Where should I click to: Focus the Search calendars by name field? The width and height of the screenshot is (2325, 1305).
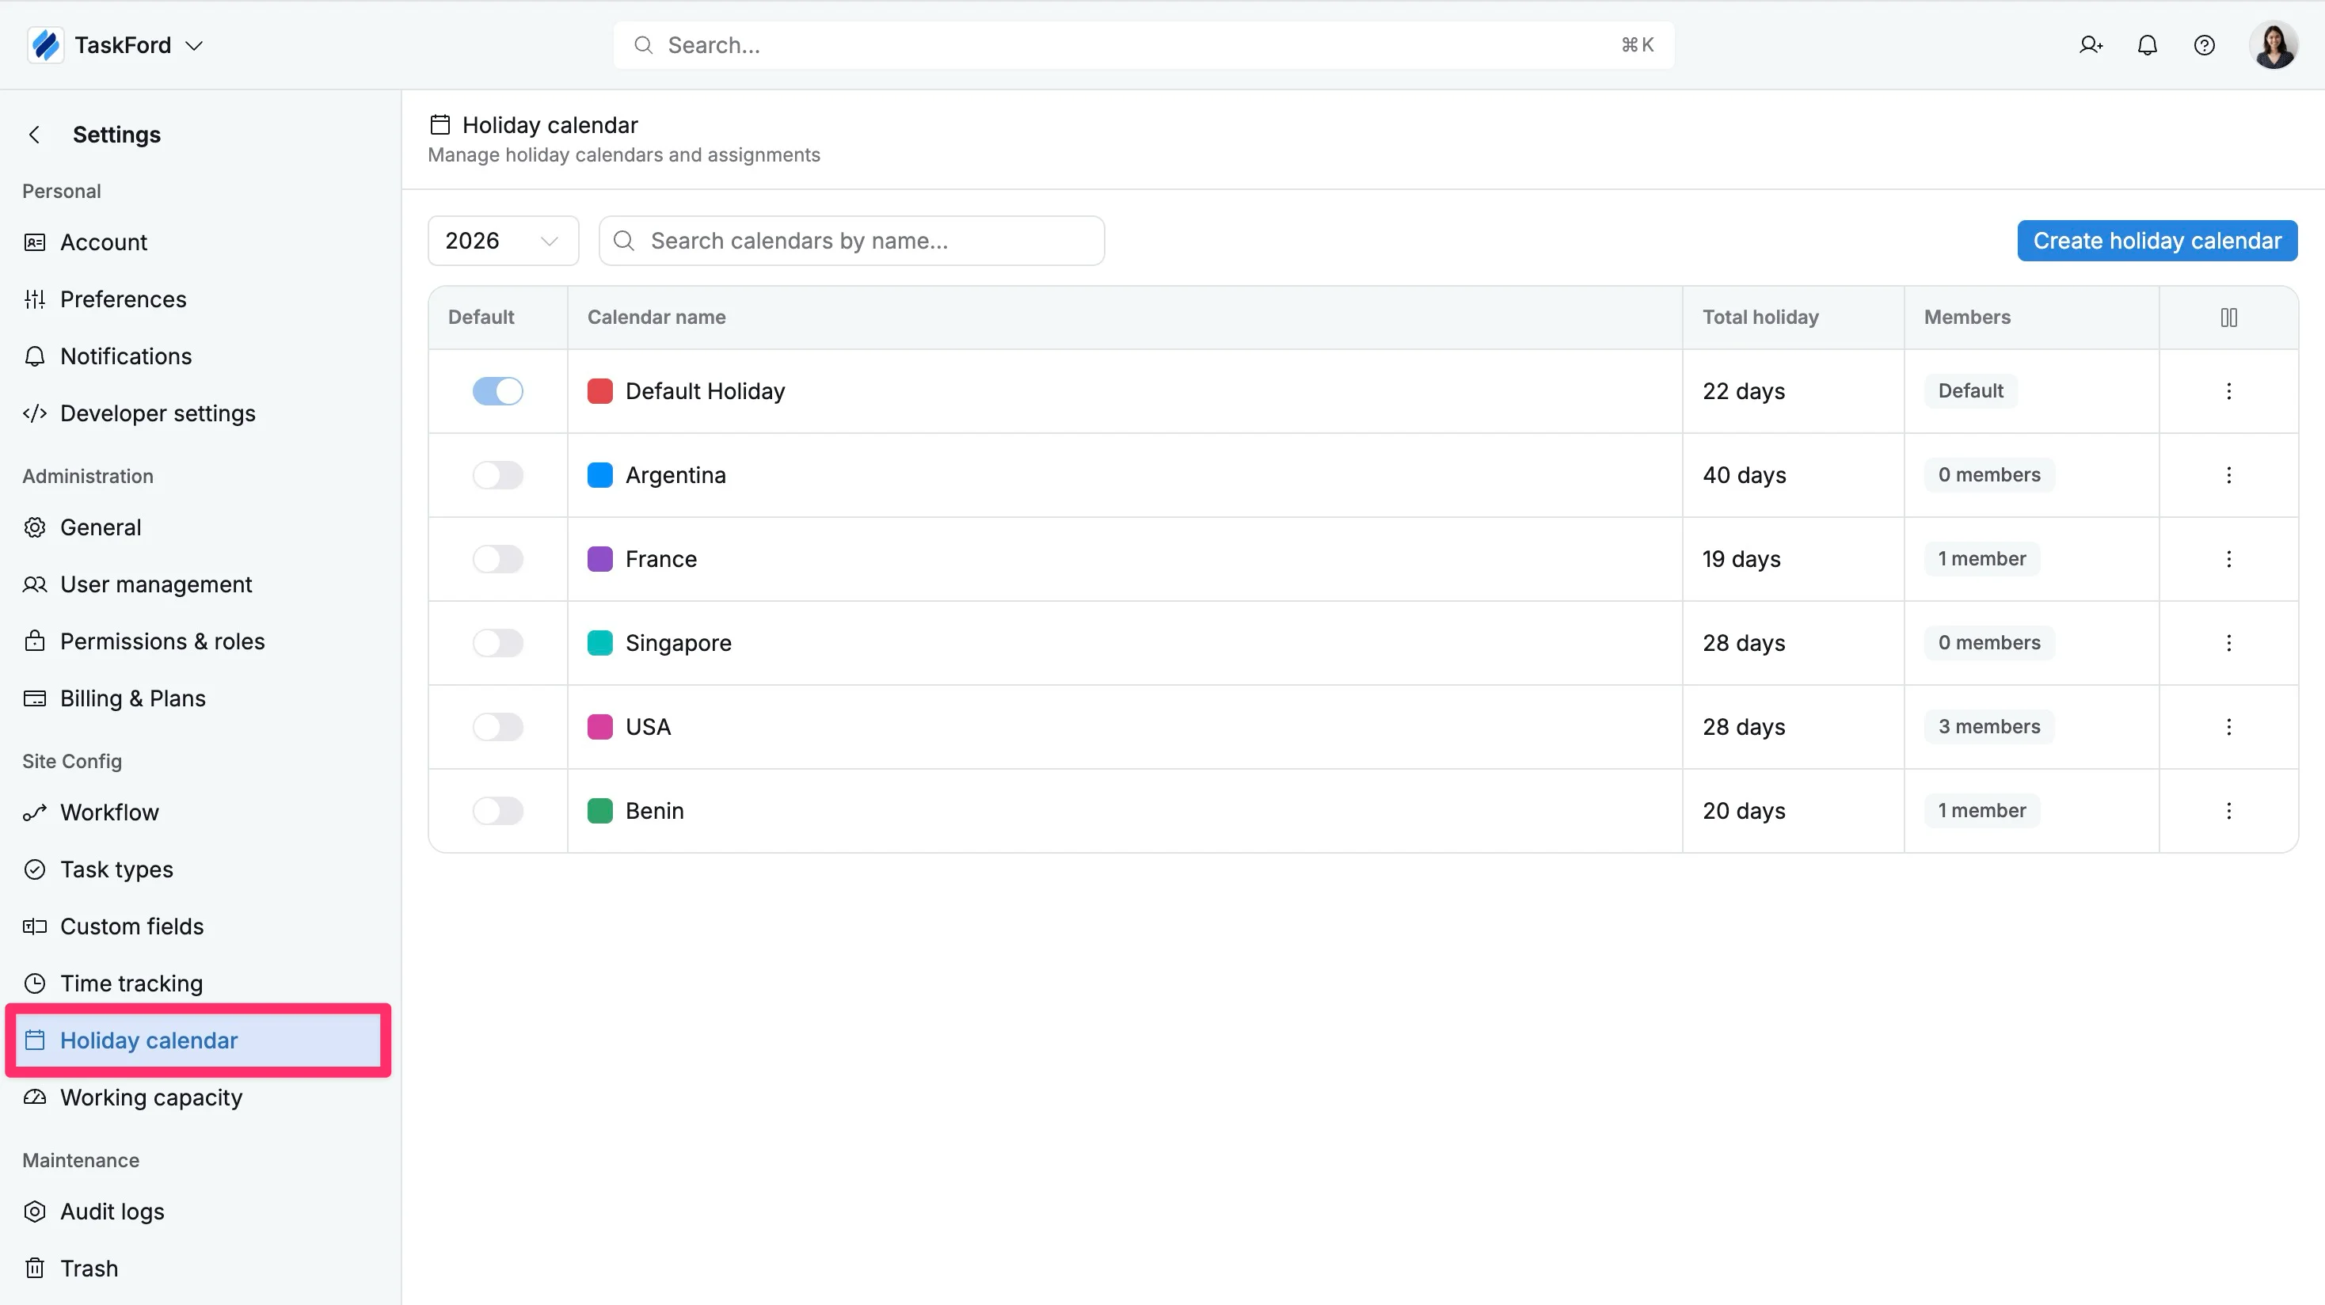(x=851, y=241)
